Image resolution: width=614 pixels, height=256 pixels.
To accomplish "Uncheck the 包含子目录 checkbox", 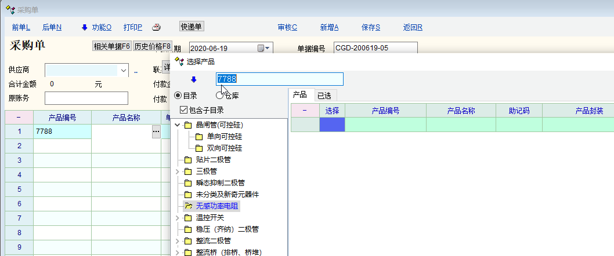I will (x=183, y=110).
